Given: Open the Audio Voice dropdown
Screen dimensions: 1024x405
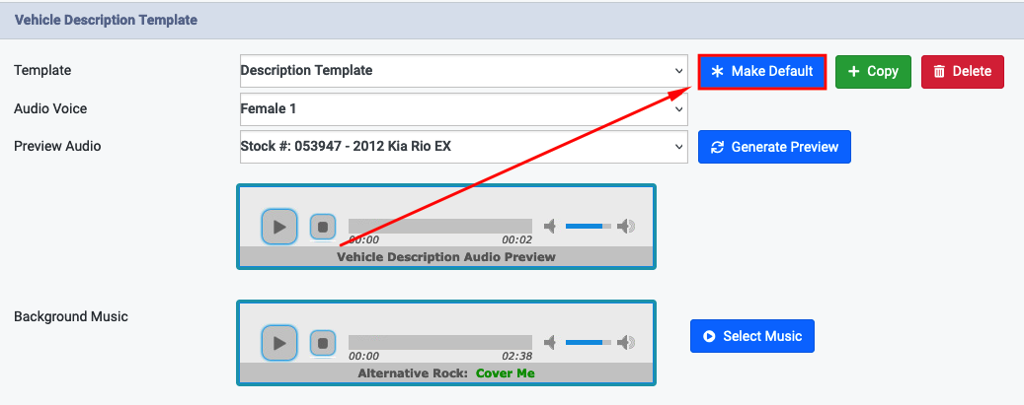Looking at the screenshot, I should [464, 109].
